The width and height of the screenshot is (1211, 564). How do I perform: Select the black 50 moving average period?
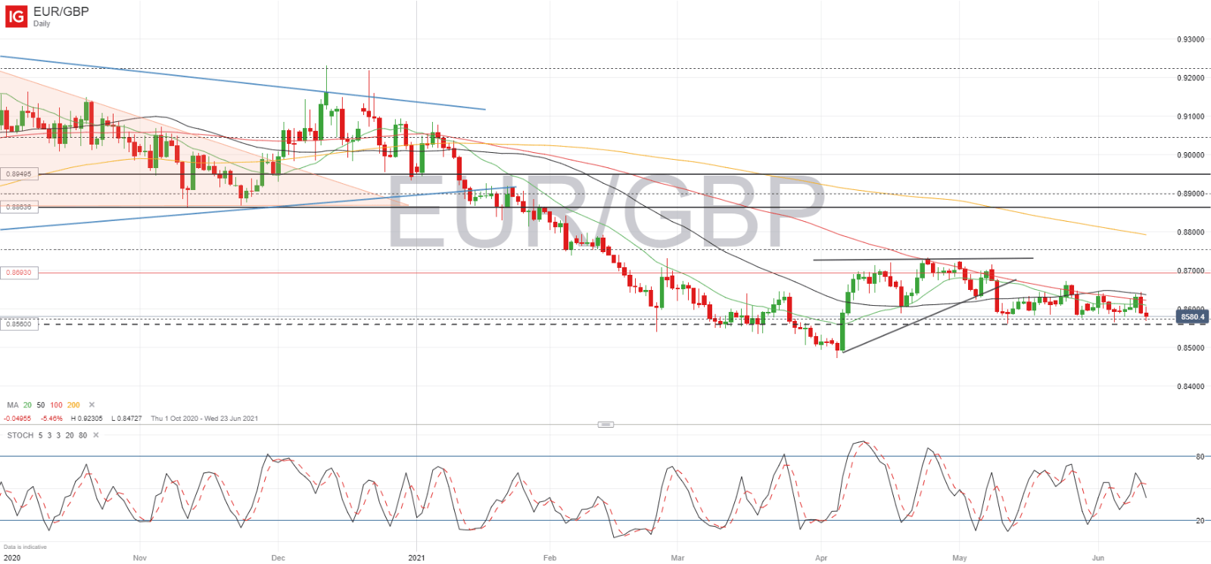tap(41, 405)
